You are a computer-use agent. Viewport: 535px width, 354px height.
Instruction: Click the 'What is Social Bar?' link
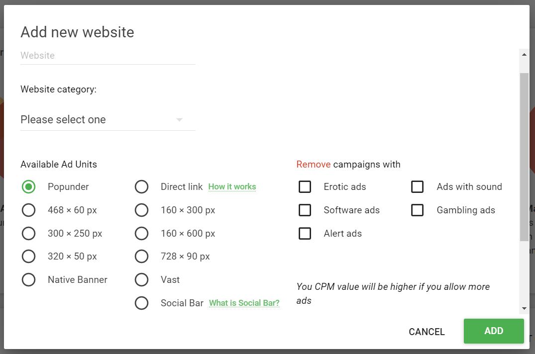click(244, 303)
